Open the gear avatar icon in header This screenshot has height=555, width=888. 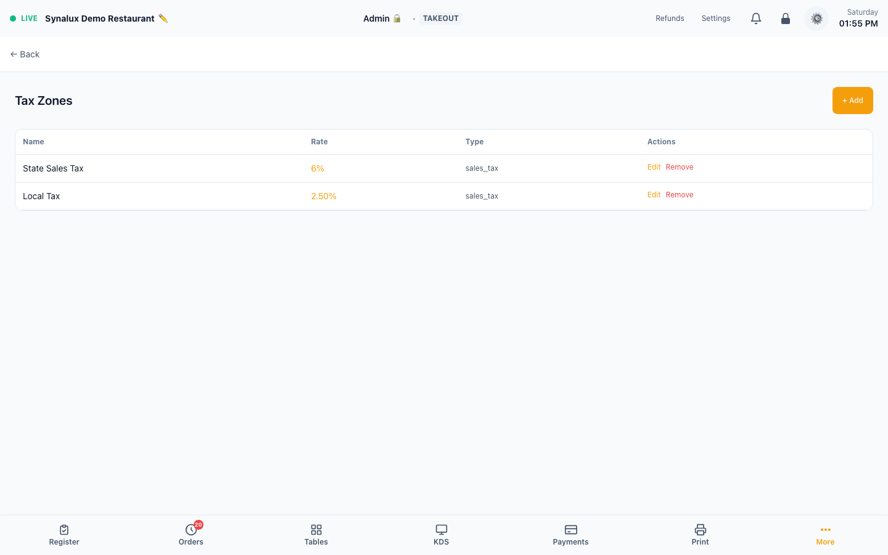pos(816,18)
